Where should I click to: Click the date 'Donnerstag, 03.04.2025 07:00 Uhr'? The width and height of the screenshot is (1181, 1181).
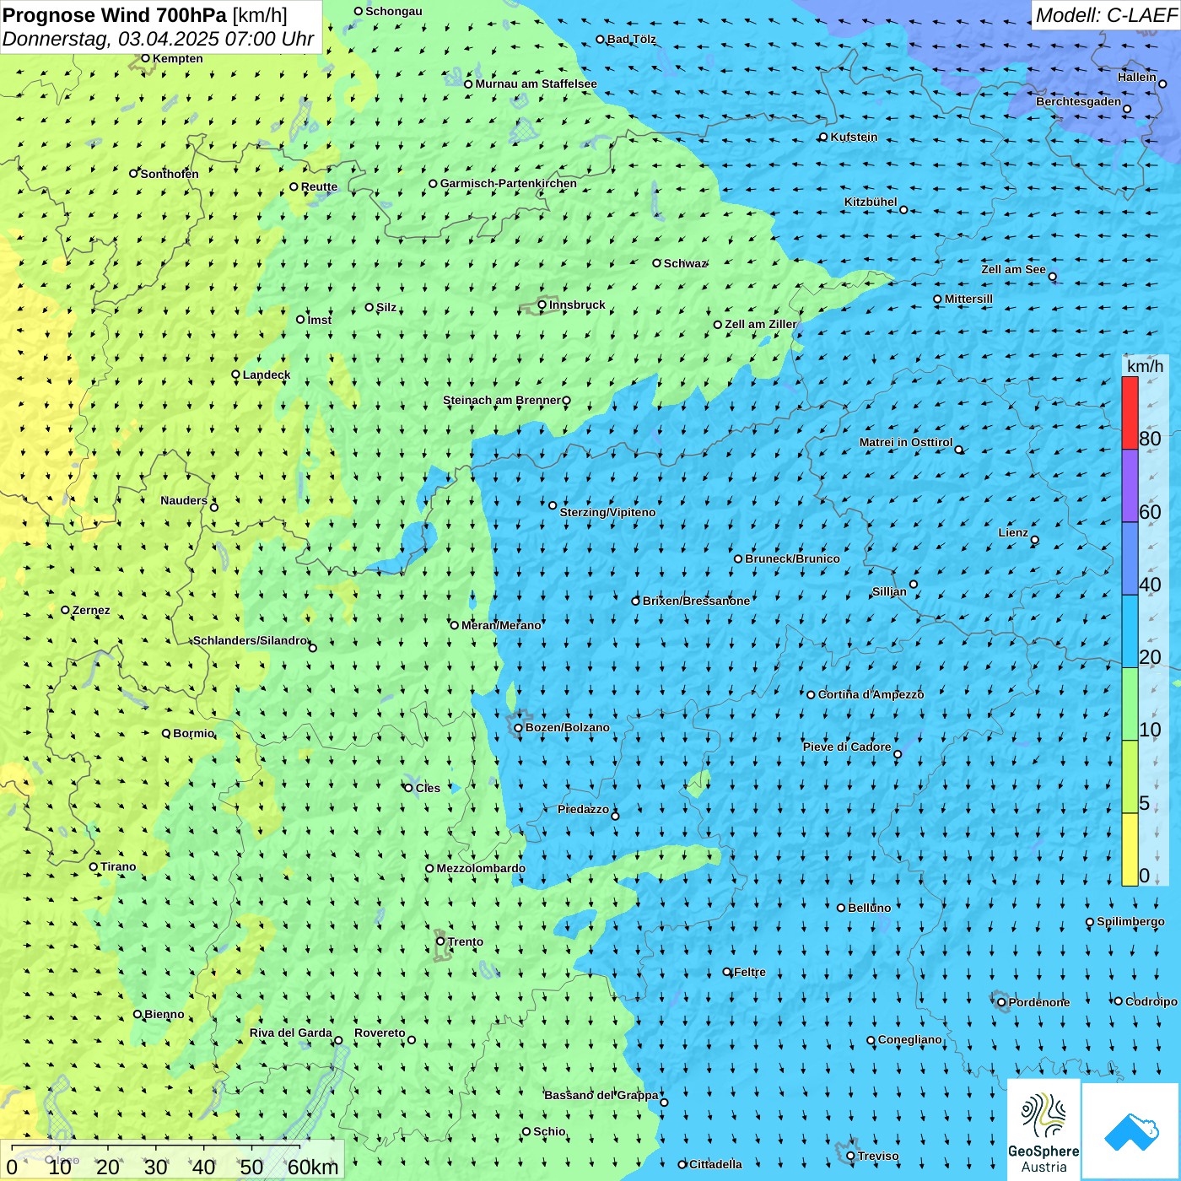click(159, 39)
